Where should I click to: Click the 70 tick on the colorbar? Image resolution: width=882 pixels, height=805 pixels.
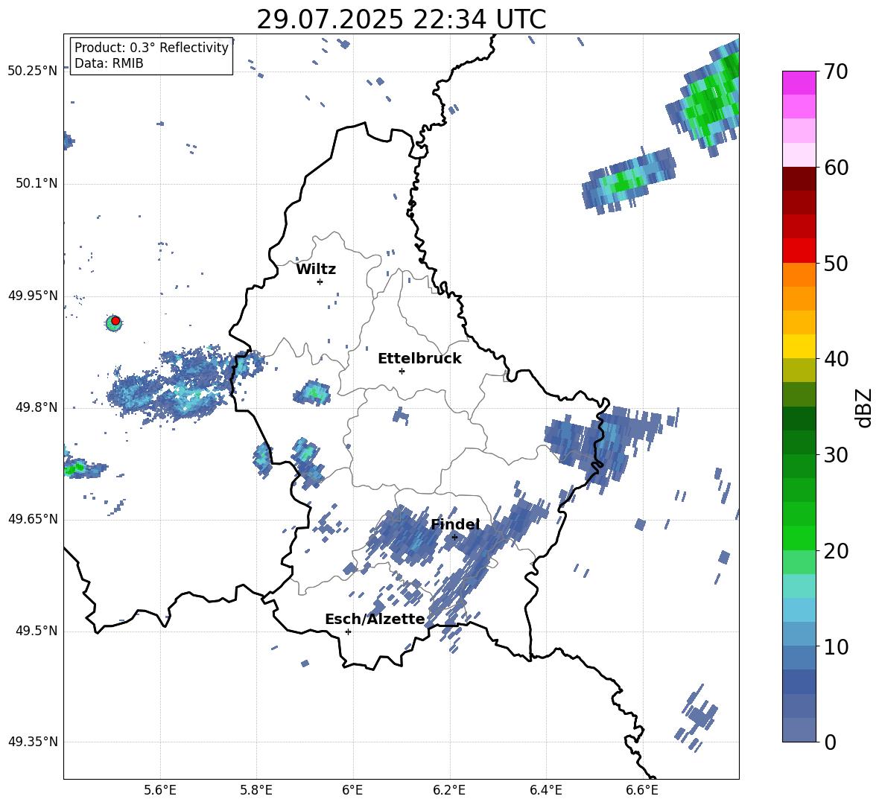836,71
